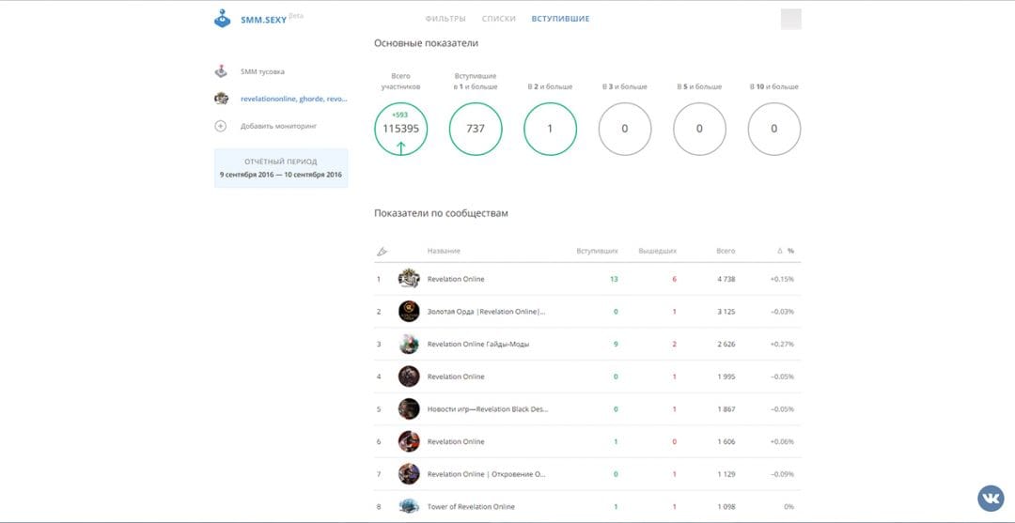Click the 3 125 total for Золотая Орда
The height and width of the screenshot is (523, 1015).
(726, 312)
